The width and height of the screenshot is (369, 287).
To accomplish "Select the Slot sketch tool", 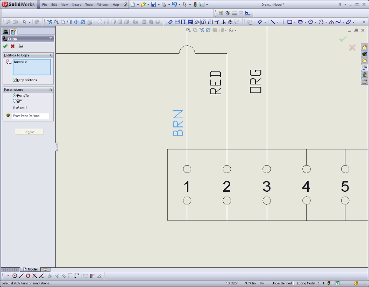I will (x=300, y=22).
